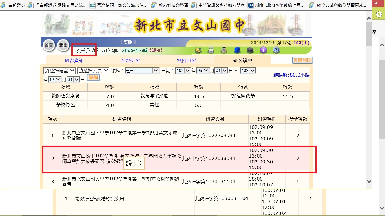Open the purple info icon

click(x=263, y=50)
